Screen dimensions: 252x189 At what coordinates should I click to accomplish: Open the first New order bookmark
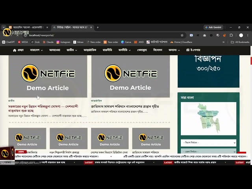click(x=94, y=42)
